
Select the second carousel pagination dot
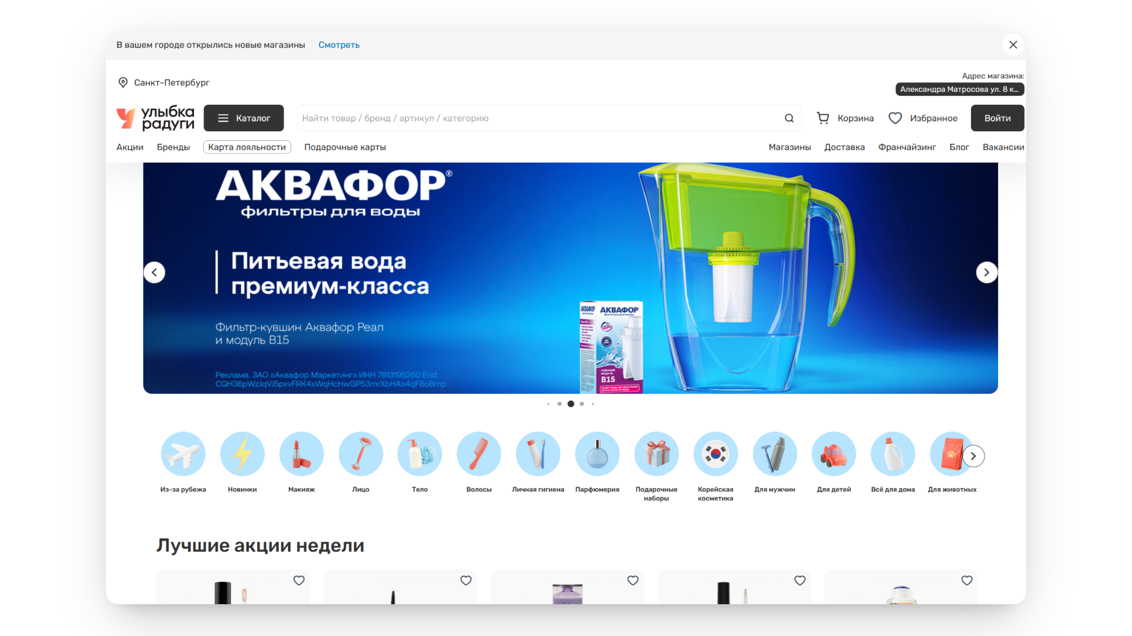560,404
